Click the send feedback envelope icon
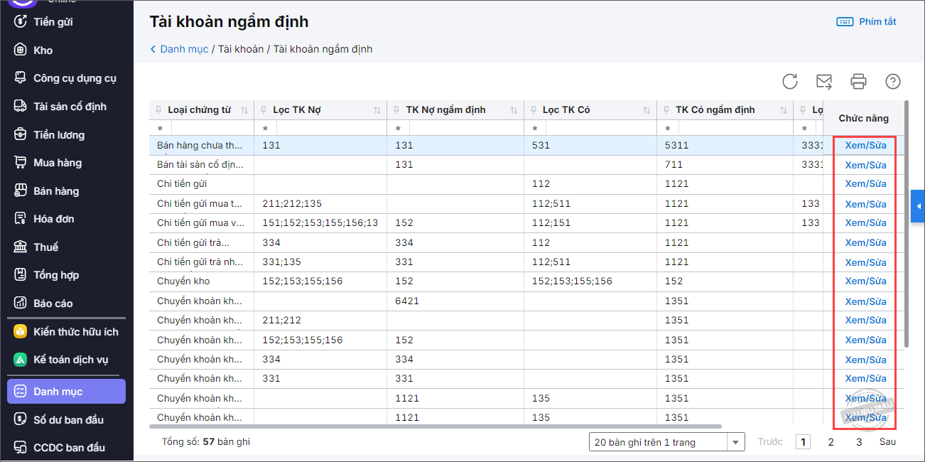925x462 pixels. 824,81
